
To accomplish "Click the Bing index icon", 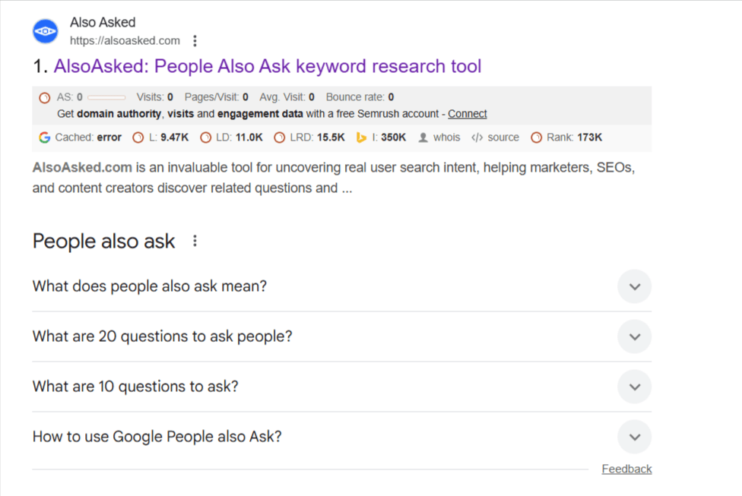I will click(x=362, y=137).
